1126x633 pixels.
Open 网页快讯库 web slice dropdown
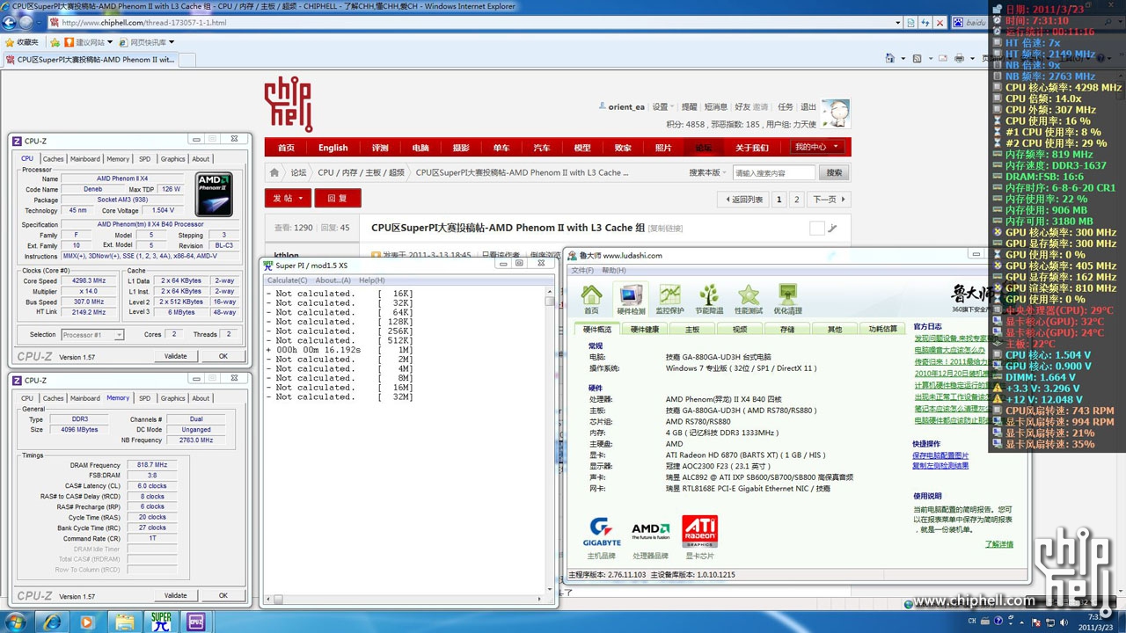[146, 41]
